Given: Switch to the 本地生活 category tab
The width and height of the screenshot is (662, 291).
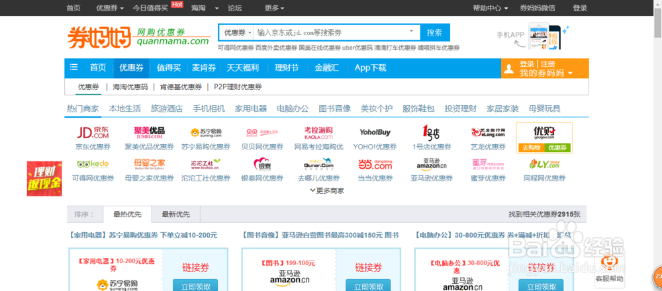Looking at the screenshot, I should (x=124, y=109).
